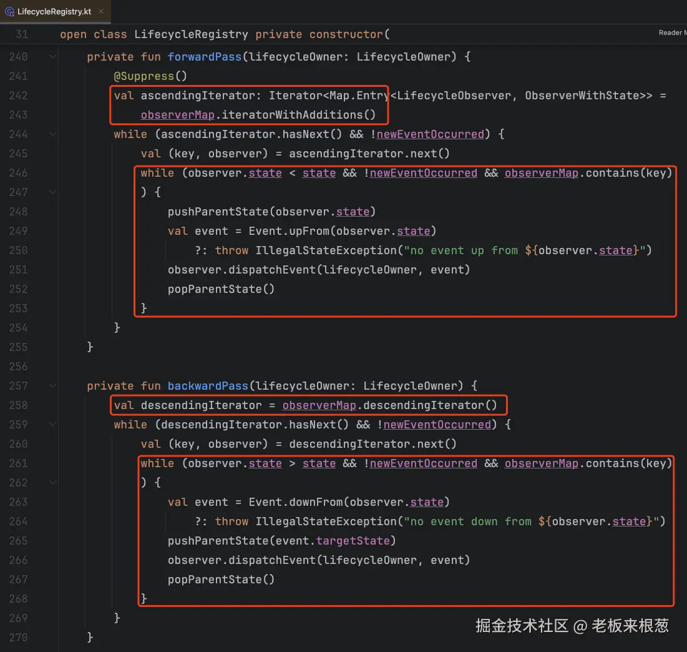Follow newEventOccurred reference on line 259
The image size is (687, 652).
[437, 425]
